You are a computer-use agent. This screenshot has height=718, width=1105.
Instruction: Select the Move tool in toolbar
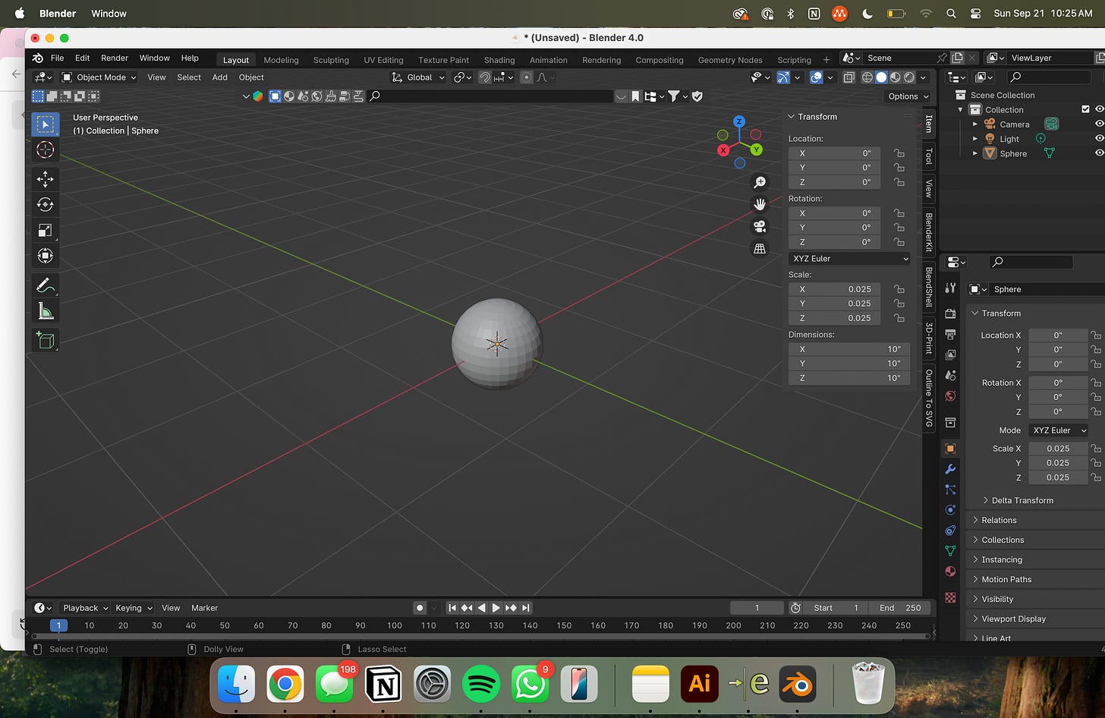point(45,179)
